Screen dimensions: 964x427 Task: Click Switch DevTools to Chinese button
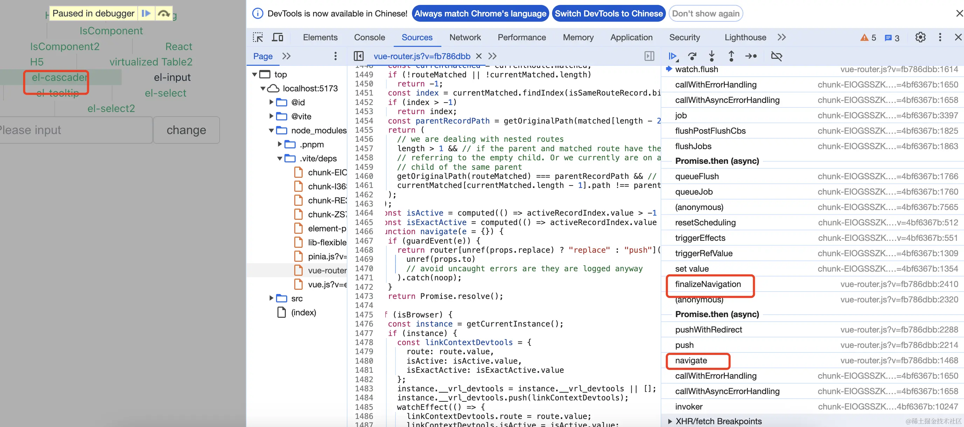click(608, 13)
